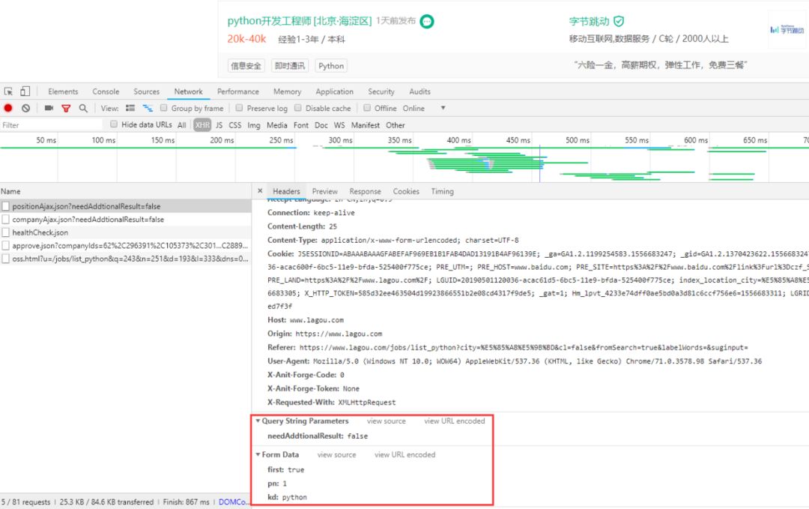Stop recording network log with red button
Image resolution: width=809 pixels, height=509 pixels.
pos(8,109)
